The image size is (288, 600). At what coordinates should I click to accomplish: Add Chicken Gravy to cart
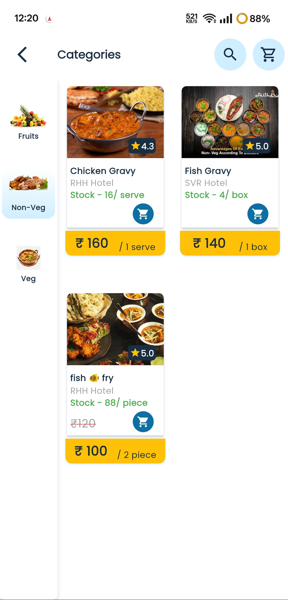[143, 214]
